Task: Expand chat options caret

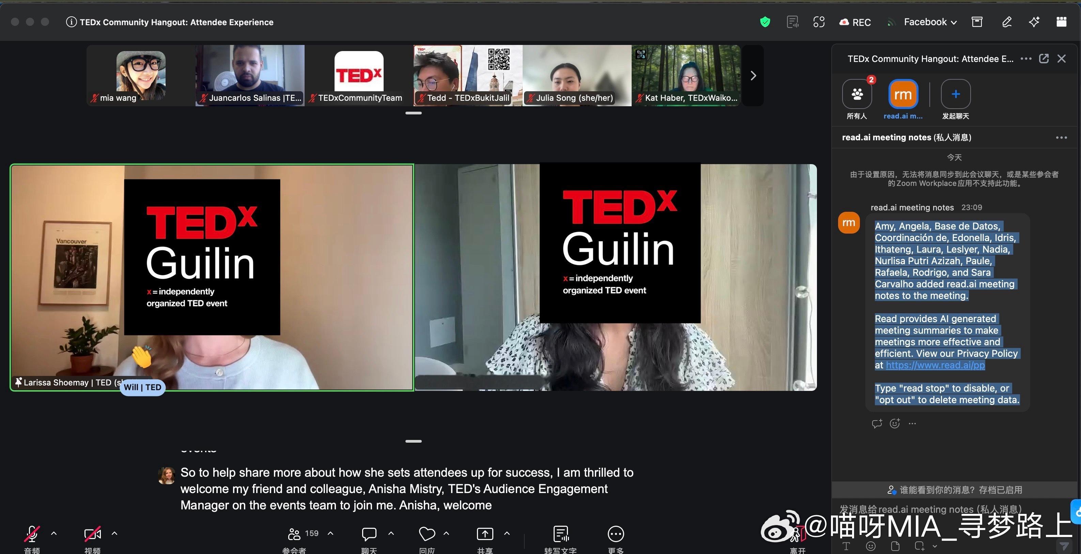Action: pos(391,534)
